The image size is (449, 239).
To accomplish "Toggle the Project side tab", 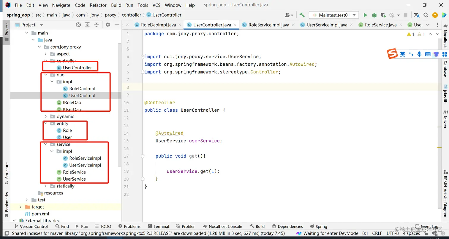I will tap(7, 32).
